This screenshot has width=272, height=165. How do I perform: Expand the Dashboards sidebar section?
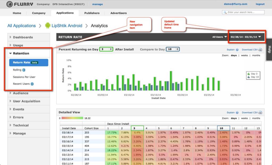pos(23,37)
